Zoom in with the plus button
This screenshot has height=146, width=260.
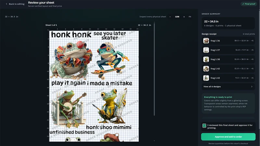184,17
